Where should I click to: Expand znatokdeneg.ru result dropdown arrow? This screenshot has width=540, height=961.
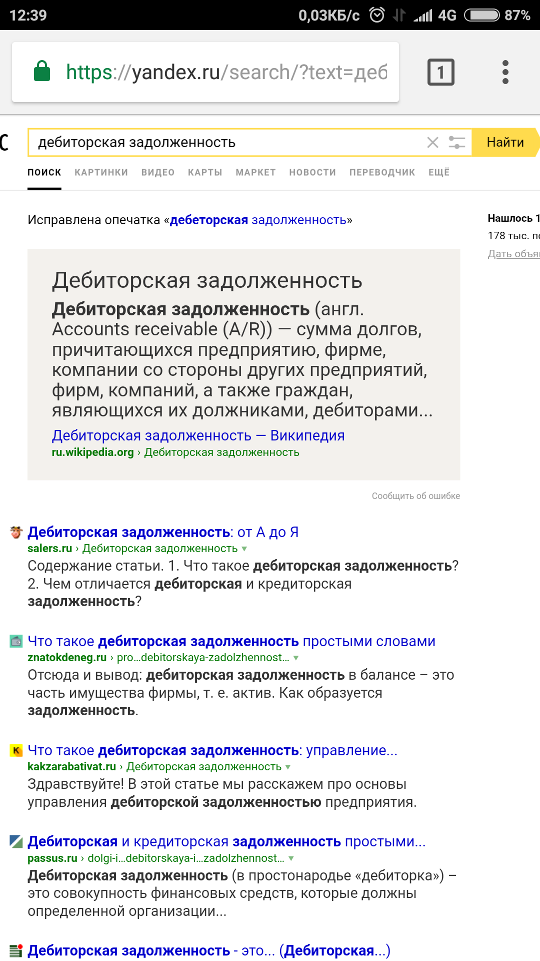click(296, 658)
